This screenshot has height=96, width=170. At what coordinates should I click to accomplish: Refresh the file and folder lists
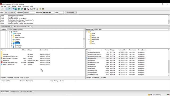pos(19,9)
